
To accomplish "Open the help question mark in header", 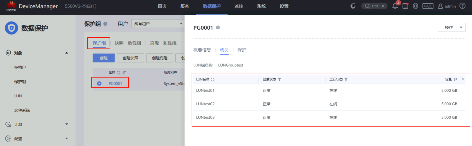I will pos(462,6).
